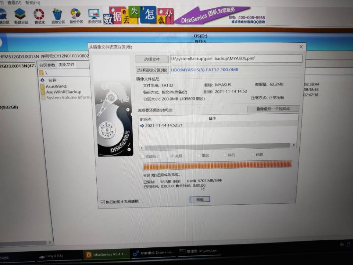Switch to the Dism++ expert mode taskbar item
The height and width of the screenshot is (265, 353).
pos(153,253)
